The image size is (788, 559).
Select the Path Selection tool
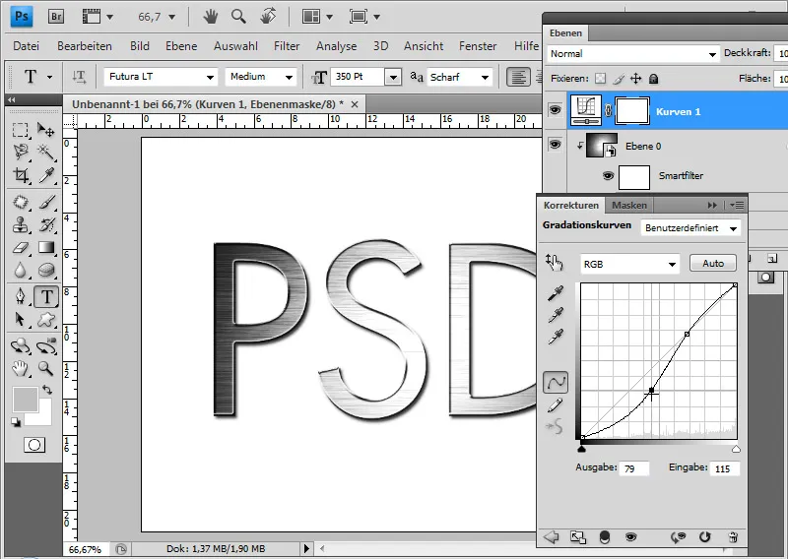pos(20,319)
